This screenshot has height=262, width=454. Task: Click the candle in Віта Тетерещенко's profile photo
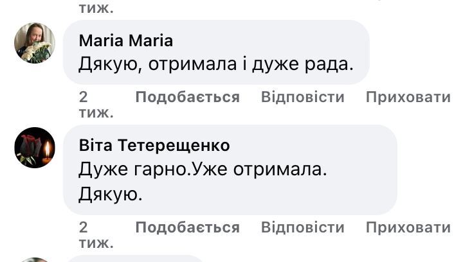[47, 151]
